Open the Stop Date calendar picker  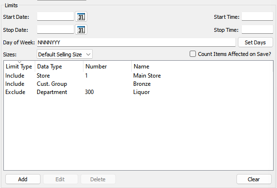(x=81, y=30)
